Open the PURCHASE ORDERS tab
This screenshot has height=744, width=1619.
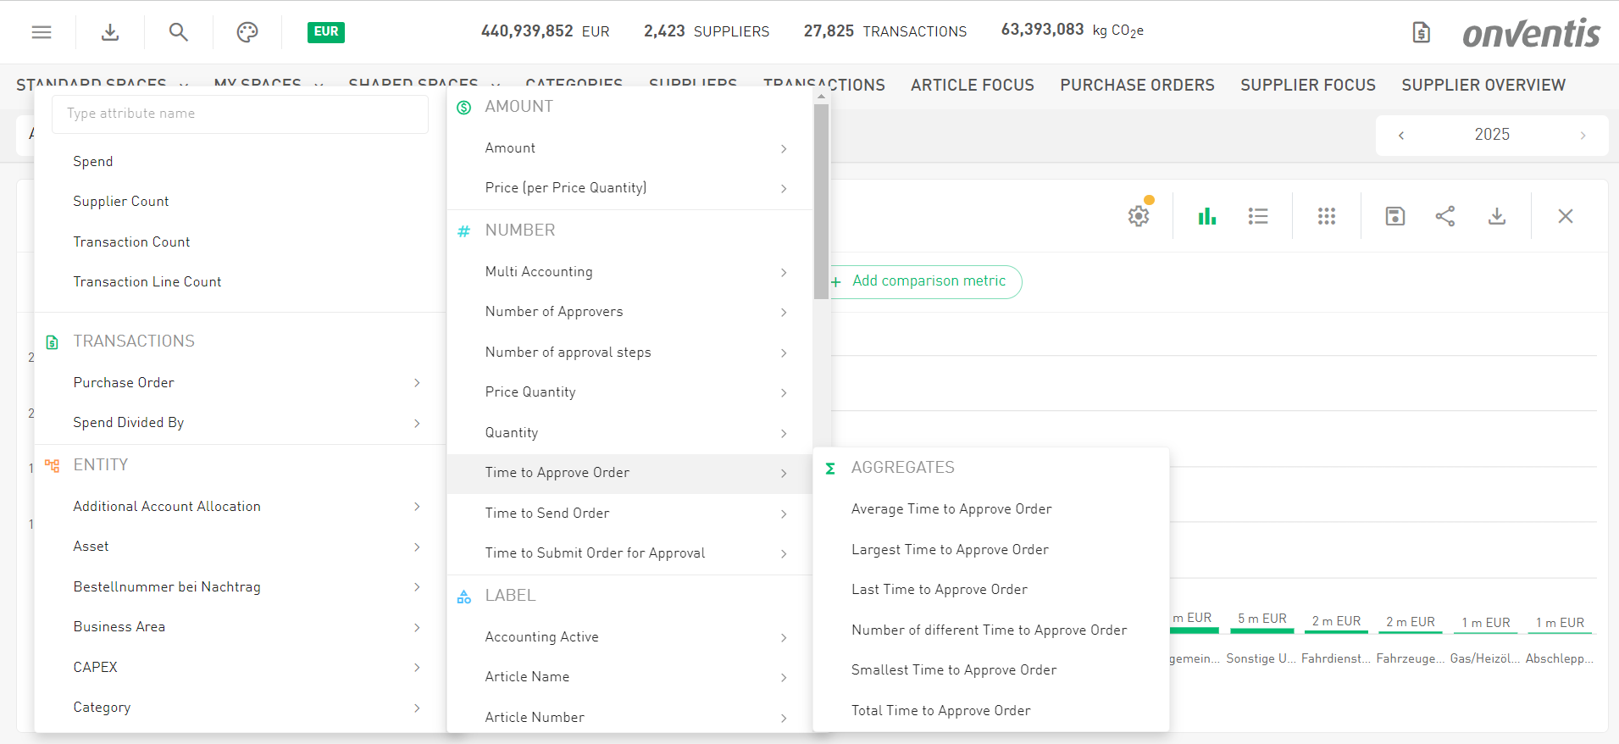(x=1137, y=86)
